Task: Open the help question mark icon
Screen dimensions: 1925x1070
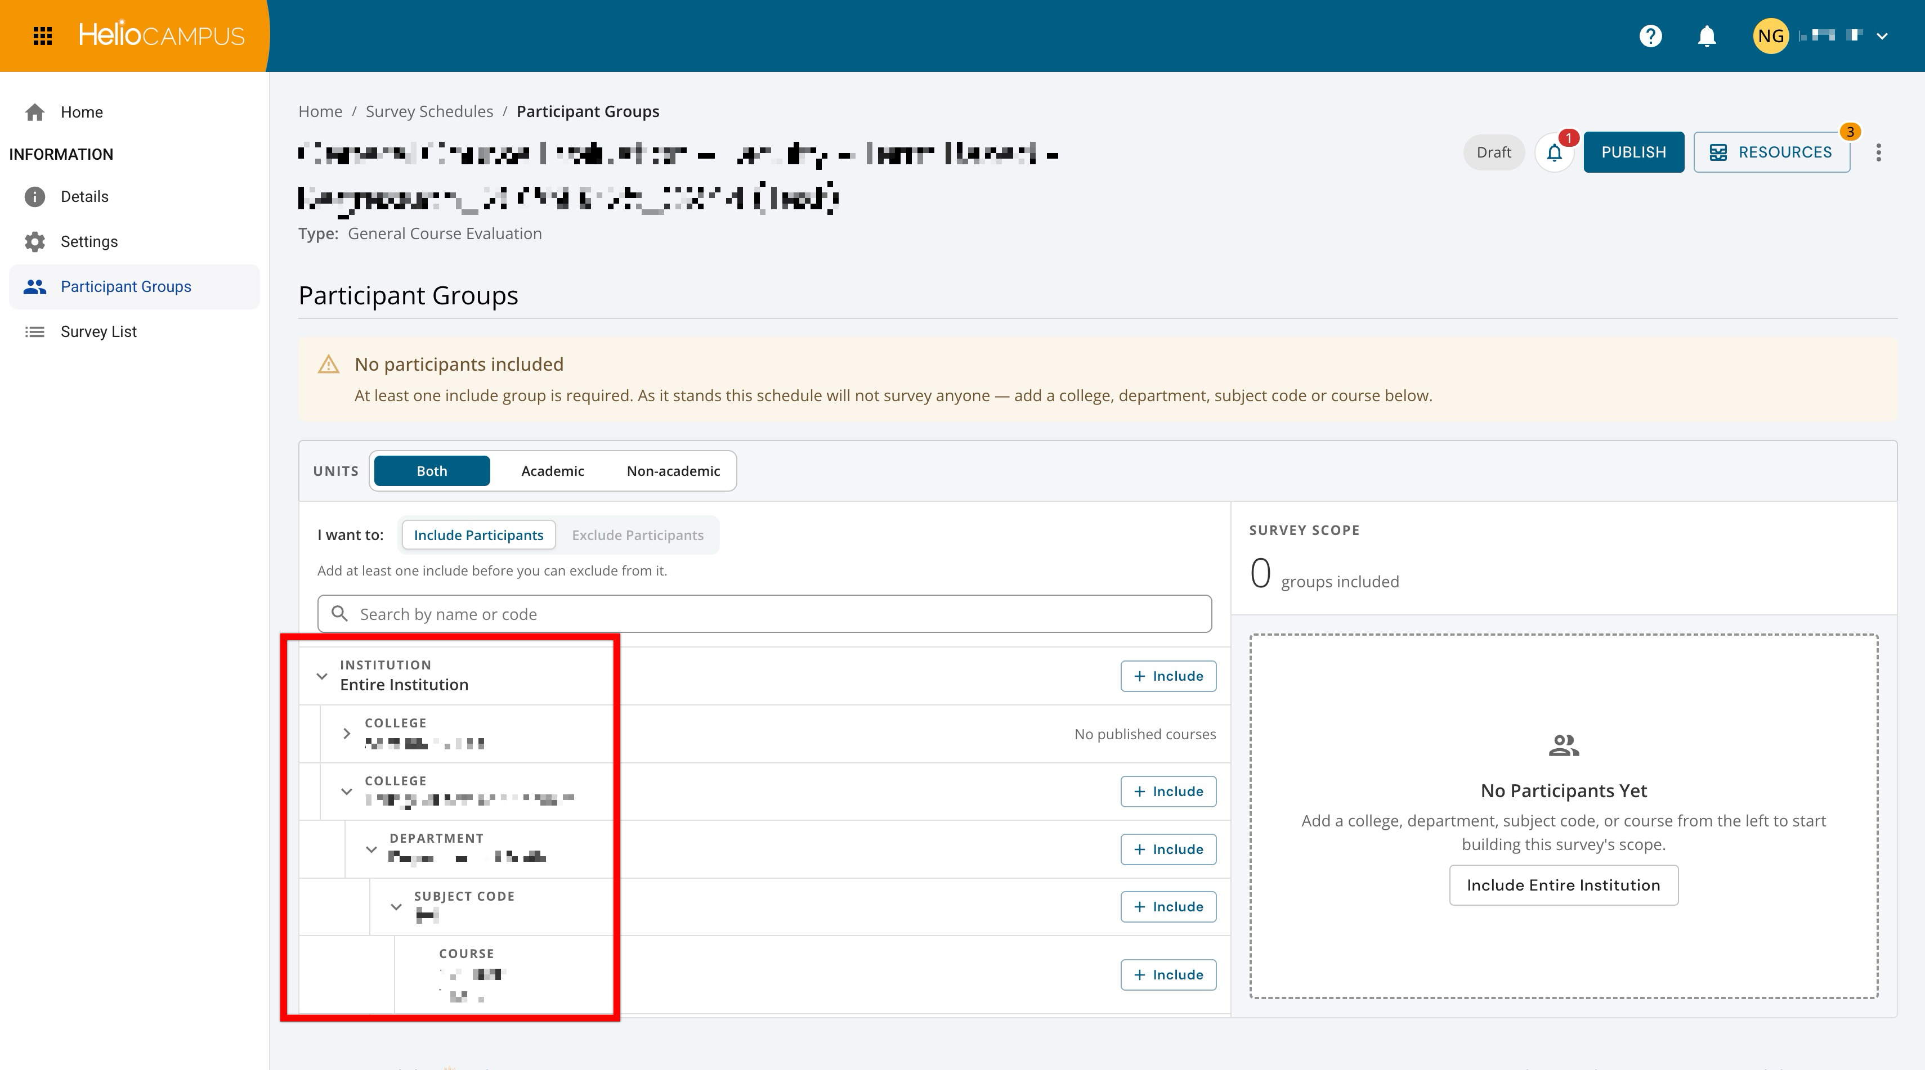Action: (1650, 36)
